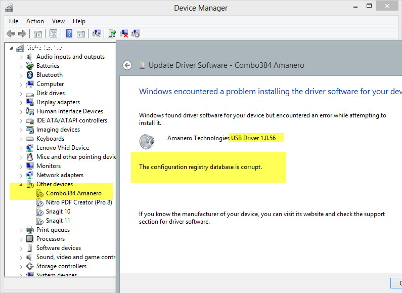This screenshot has height=293, width=402.
Task: Click the Display adapters category icon
Action: pos(30,102)
